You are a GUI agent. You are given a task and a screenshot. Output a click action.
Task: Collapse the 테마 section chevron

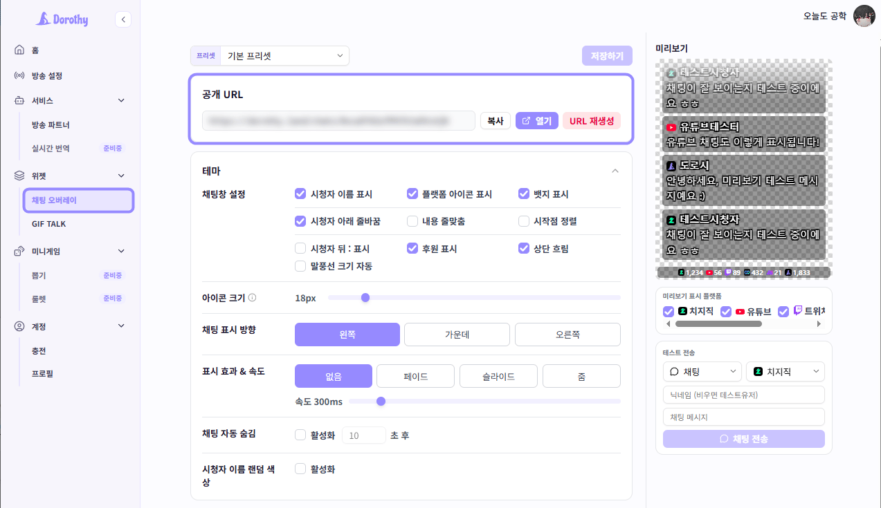coord(615,171)
